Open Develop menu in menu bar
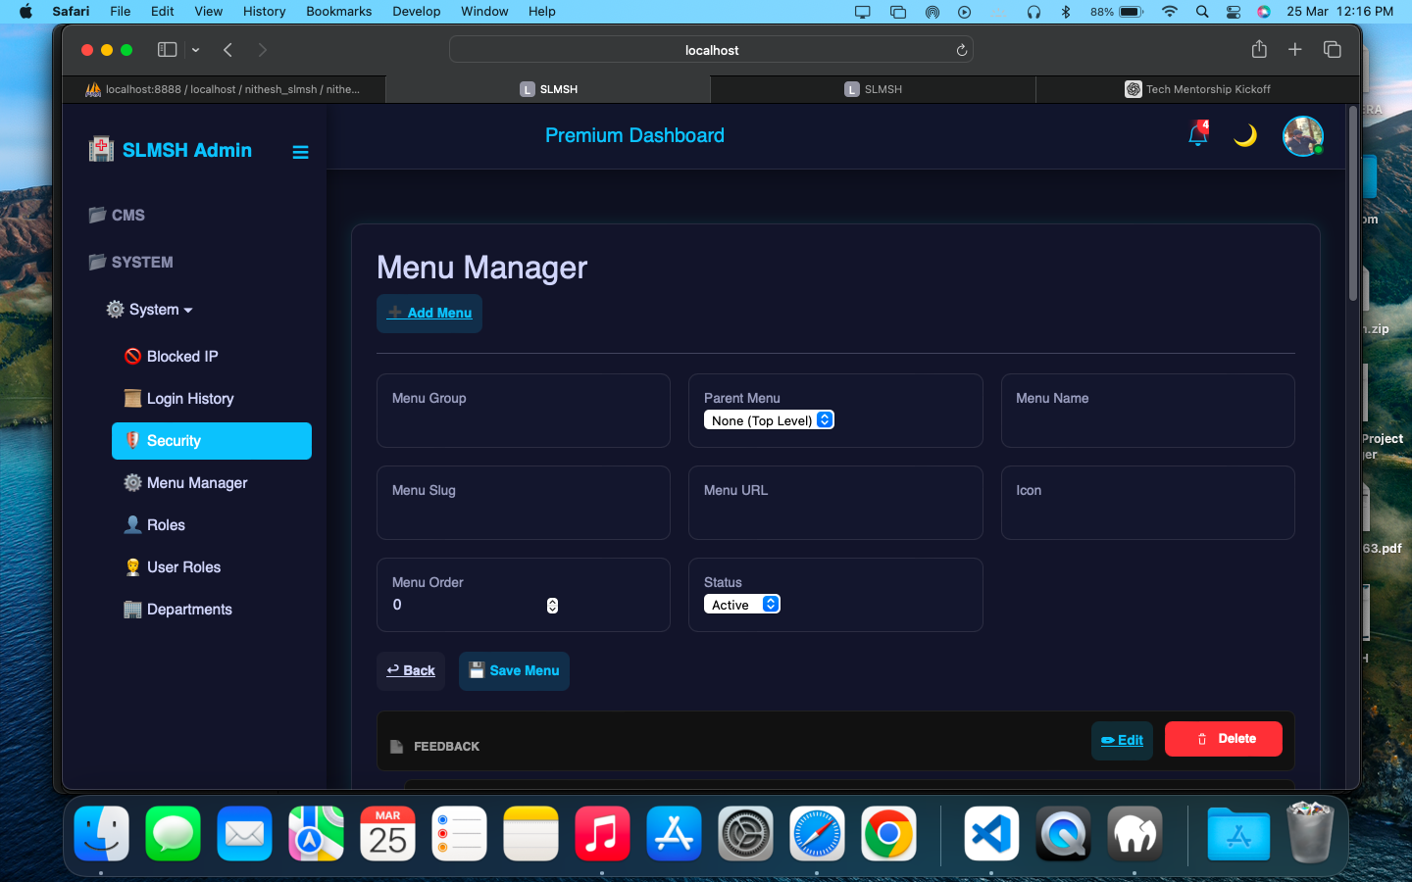The image size is (1412, 882). pyautogui.click(x=417, y=11)
